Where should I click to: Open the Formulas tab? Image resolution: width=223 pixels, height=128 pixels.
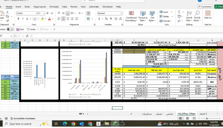tap(54, 7)
